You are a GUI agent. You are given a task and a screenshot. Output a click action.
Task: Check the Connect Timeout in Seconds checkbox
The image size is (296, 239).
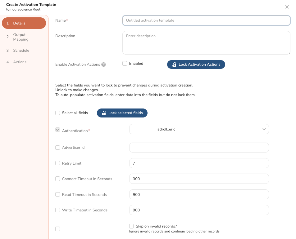coord(58,179)
